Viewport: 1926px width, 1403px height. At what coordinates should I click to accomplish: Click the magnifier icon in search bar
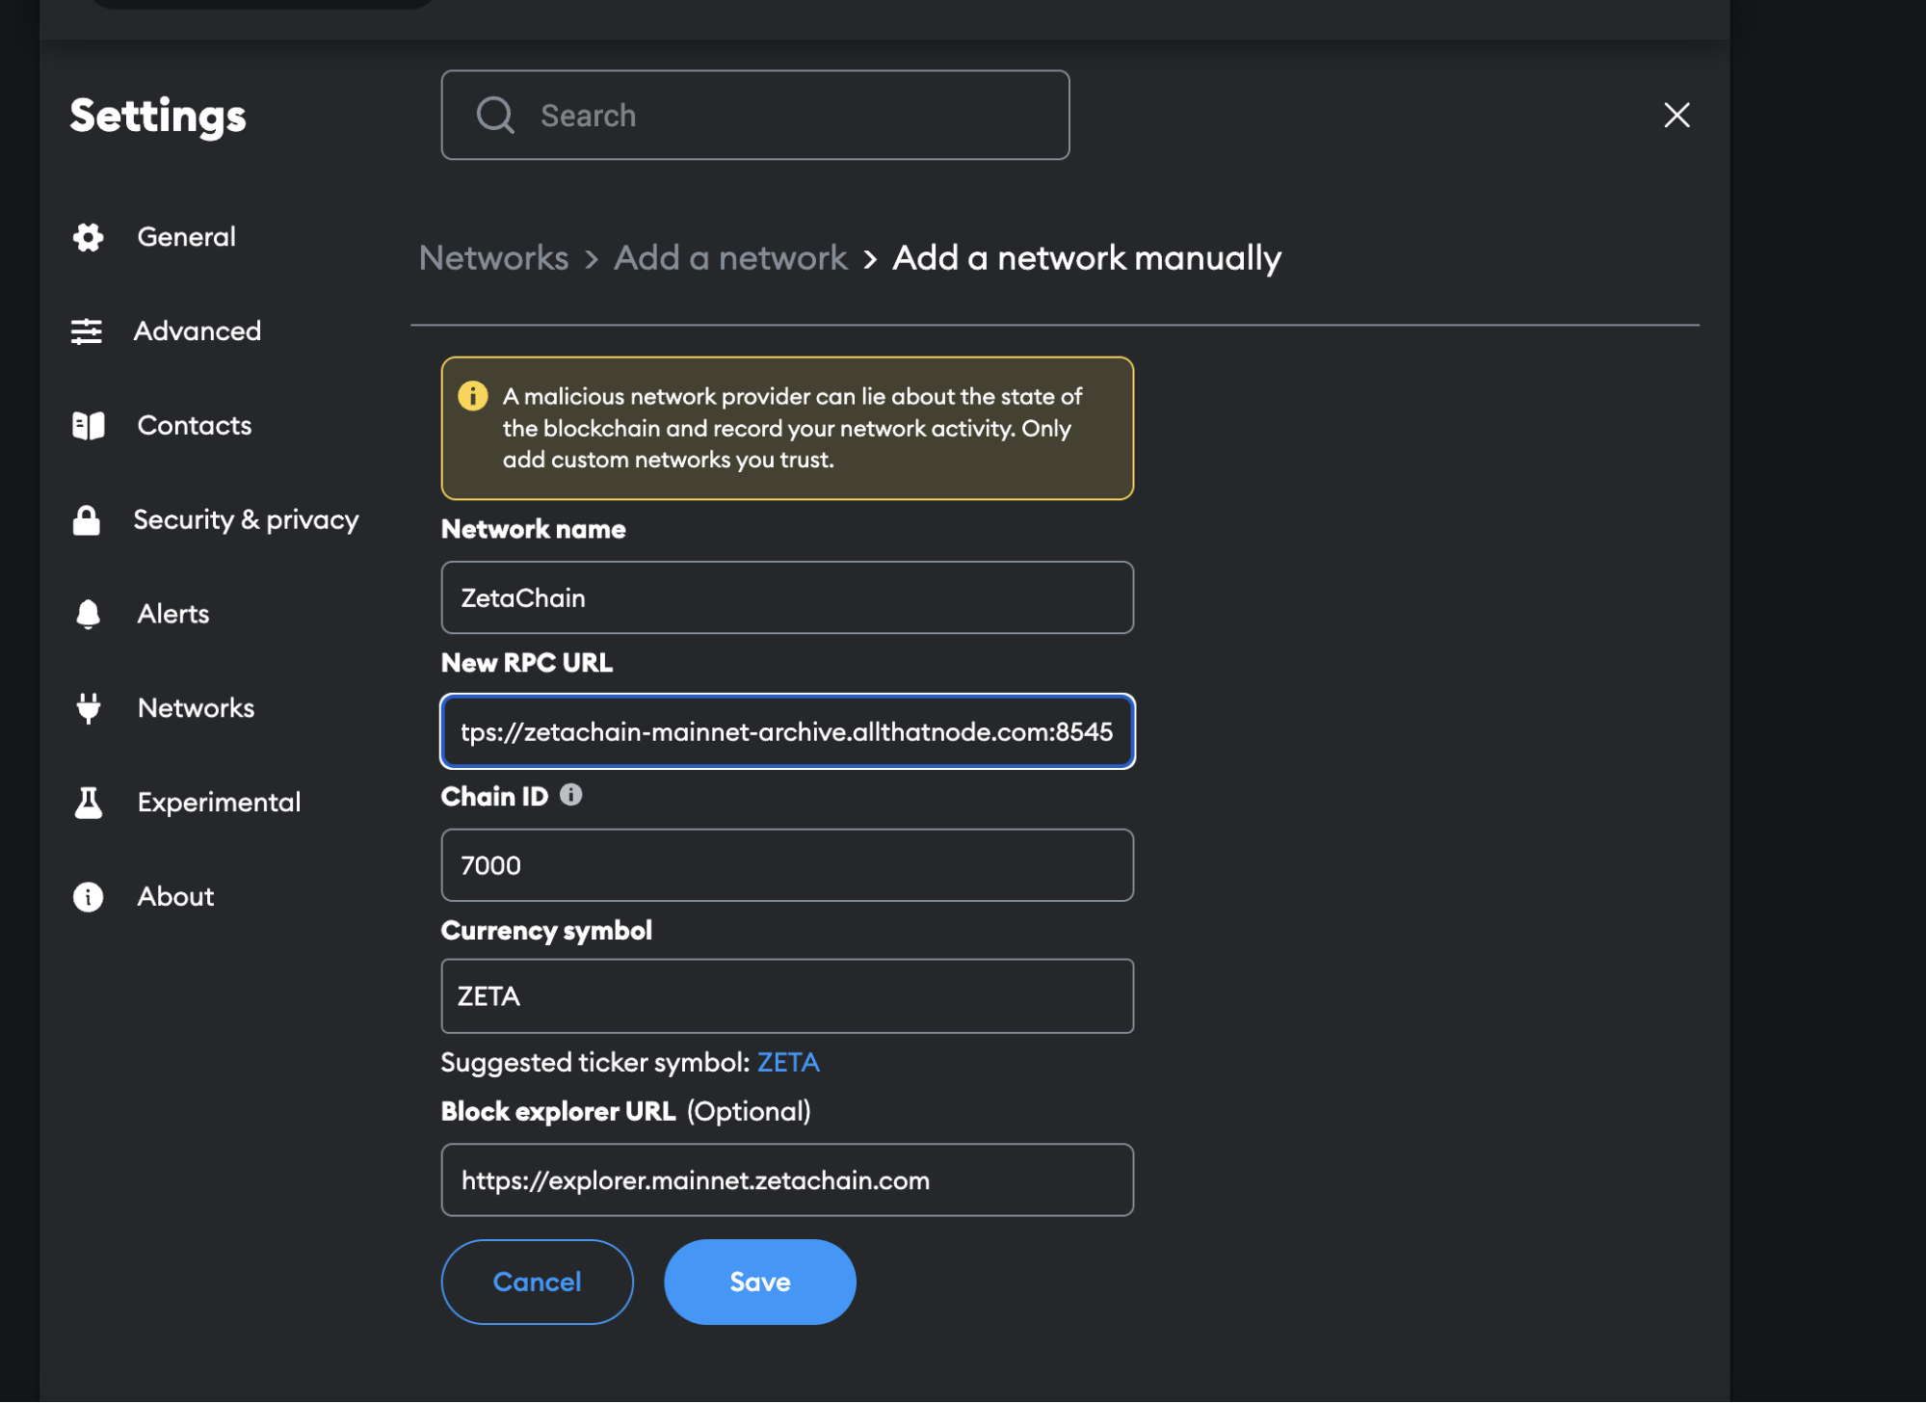pos(494,115)
